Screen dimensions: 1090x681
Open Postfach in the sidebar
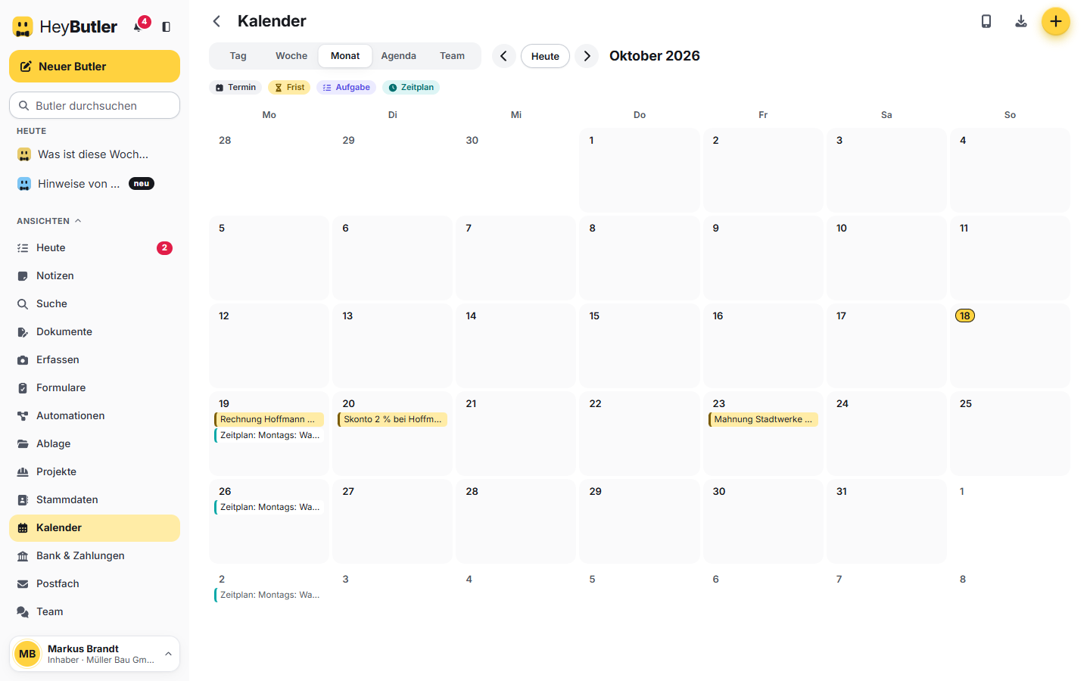(x=95, y=584)
